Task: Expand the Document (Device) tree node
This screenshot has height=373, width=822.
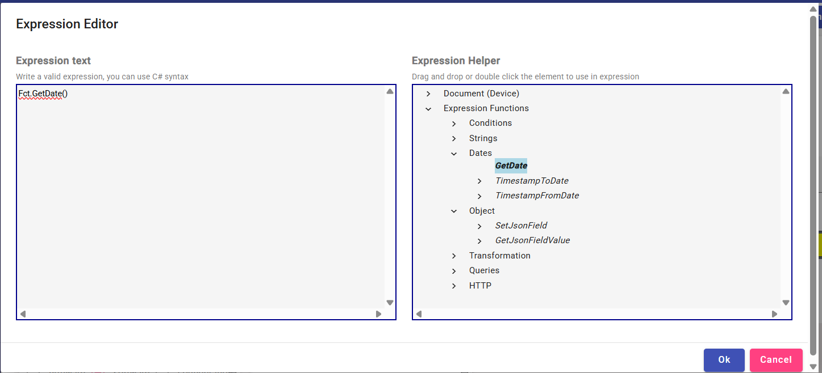Action: pyautogui.click(x=428, y=94)
